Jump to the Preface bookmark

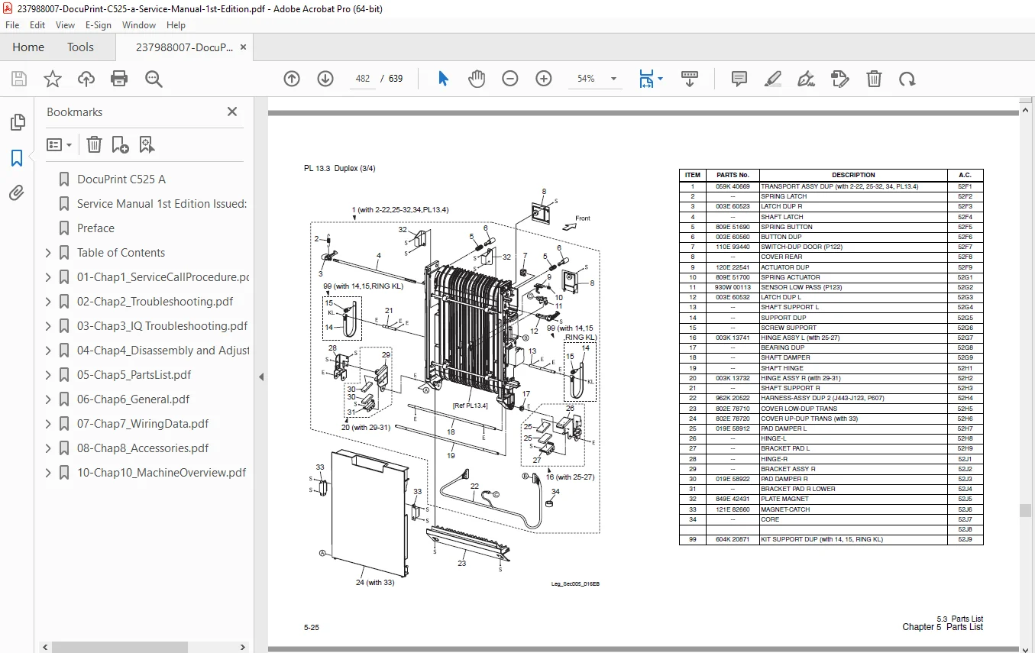tap(95, 228)
